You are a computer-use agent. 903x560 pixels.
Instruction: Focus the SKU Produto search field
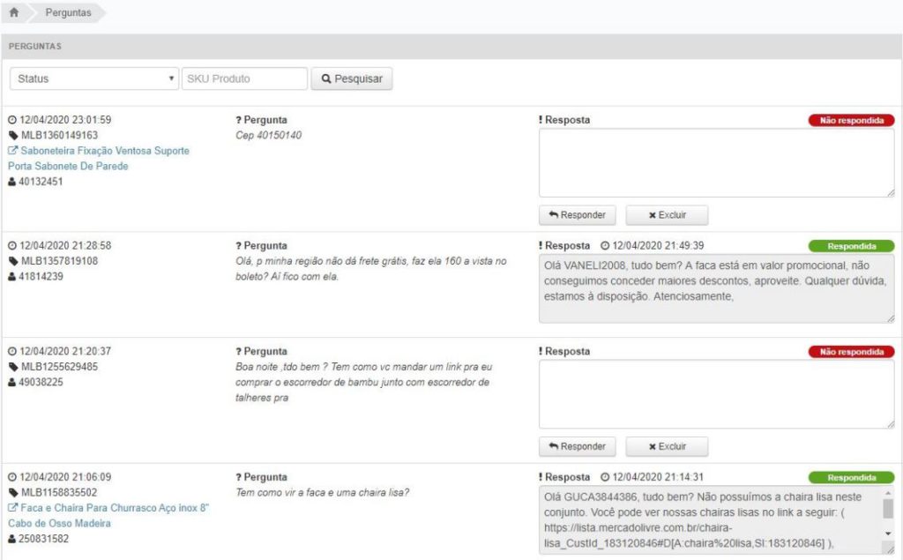pyautogui.click(x=244, y=78)
